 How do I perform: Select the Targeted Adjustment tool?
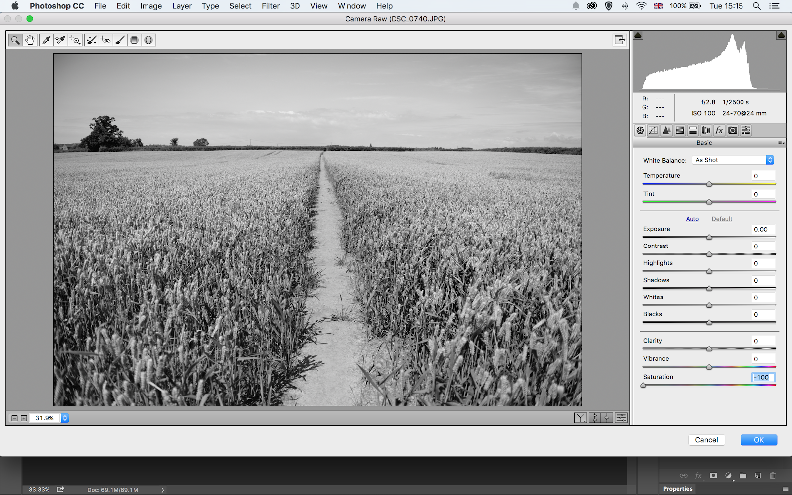coord(75,40)
